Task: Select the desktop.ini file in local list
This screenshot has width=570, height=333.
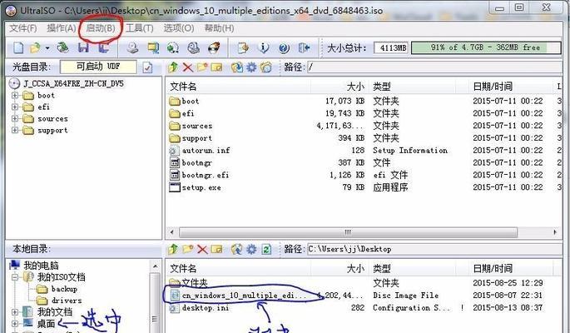Action: [206, 308]
